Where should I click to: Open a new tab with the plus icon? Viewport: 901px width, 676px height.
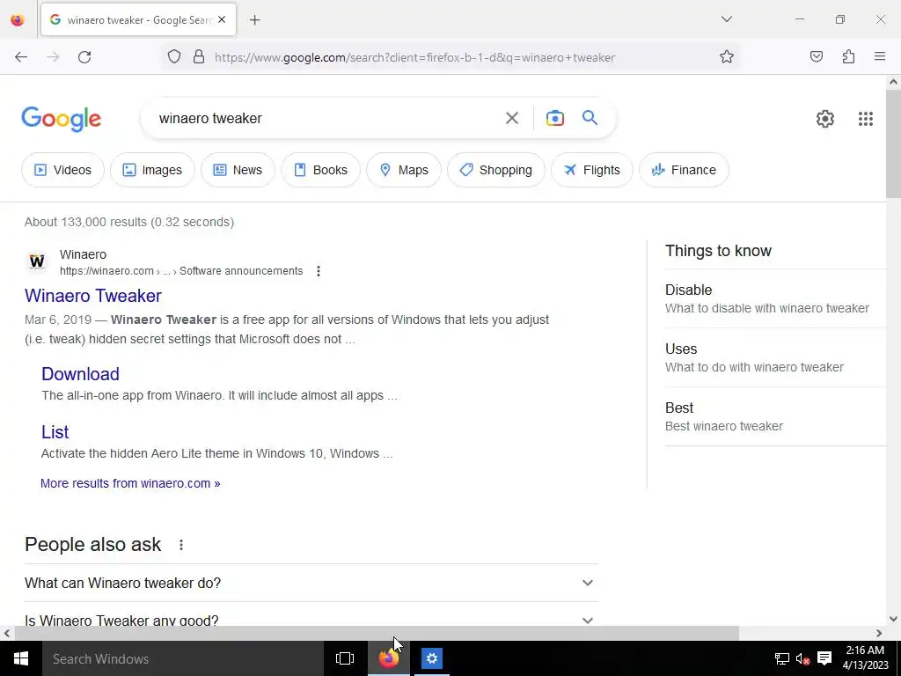coord(255,20)
